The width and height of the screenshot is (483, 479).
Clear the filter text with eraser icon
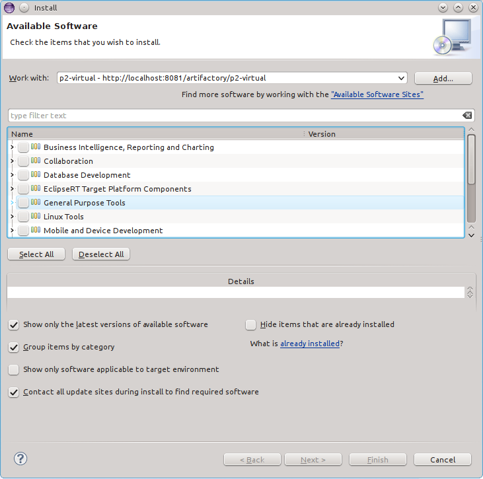[467, 116]
